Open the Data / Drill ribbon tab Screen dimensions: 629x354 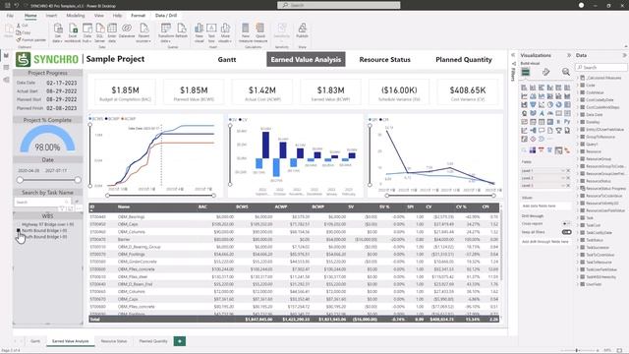[x=166, y=16]
